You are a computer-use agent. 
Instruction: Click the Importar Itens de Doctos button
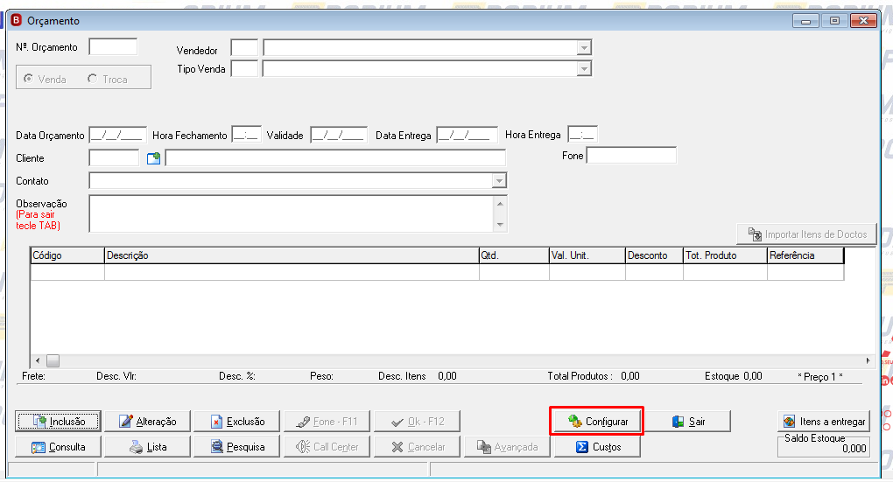click(x=806, y=234)
